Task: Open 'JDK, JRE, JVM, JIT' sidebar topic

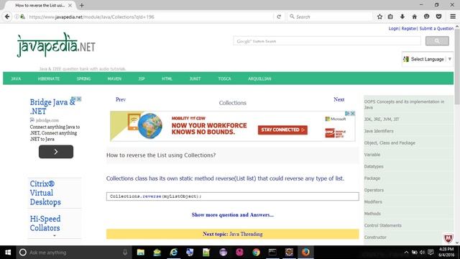Action: tap(382, 119)
